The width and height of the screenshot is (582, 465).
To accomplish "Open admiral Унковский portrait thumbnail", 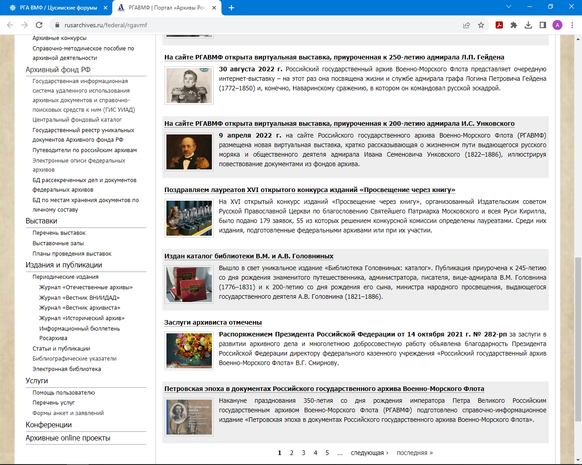I will point(189,152).
